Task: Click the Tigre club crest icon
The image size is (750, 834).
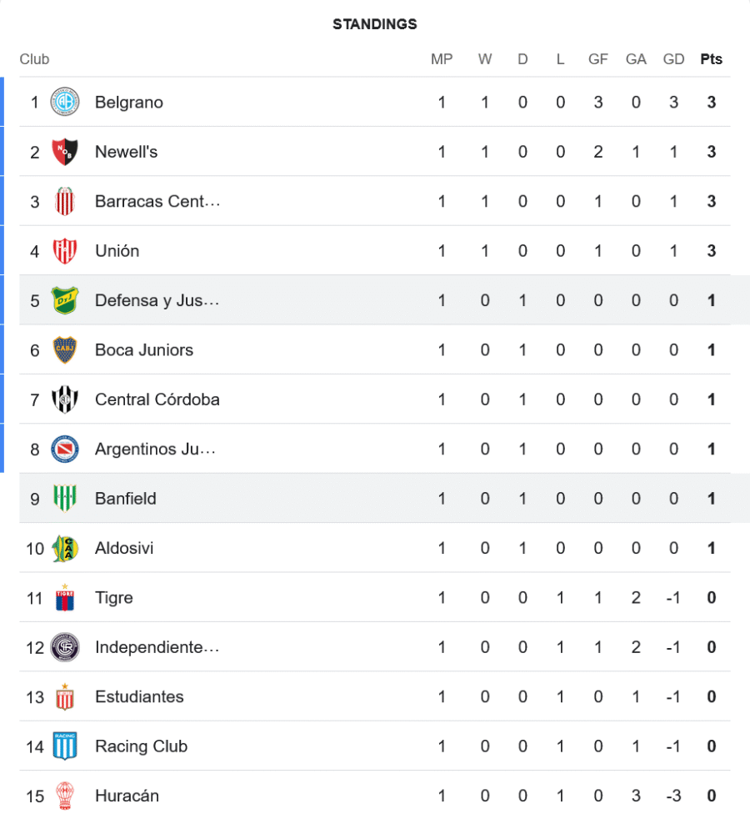Action: pyautogui.click(x=65, y=598)
